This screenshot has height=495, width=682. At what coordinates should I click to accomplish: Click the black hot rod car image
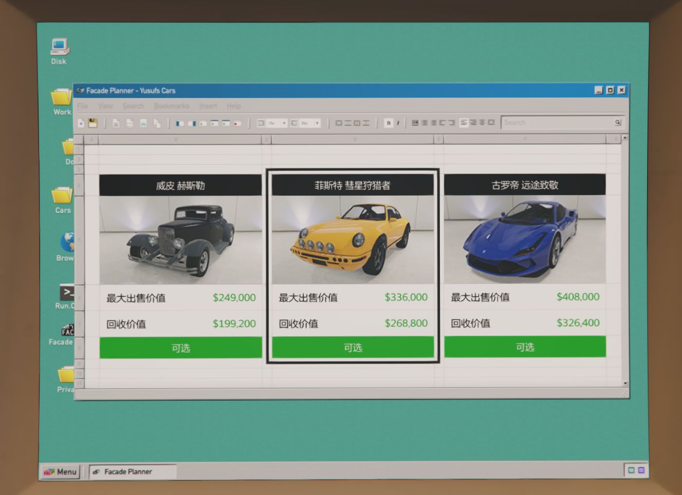(x=181, y=240)
